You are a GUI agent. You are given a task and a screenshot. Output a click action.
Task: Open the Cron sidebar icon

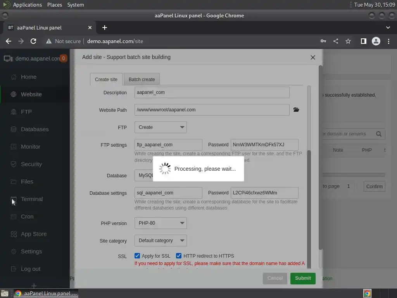coord(14,217)
